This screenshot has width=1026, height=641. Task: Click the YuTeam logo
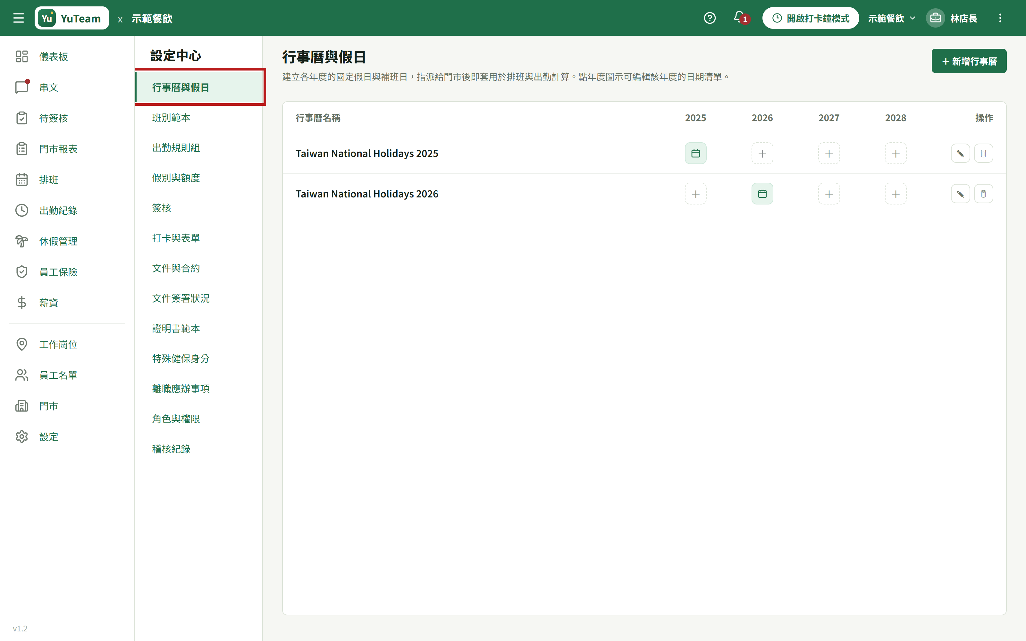(71, 18)
